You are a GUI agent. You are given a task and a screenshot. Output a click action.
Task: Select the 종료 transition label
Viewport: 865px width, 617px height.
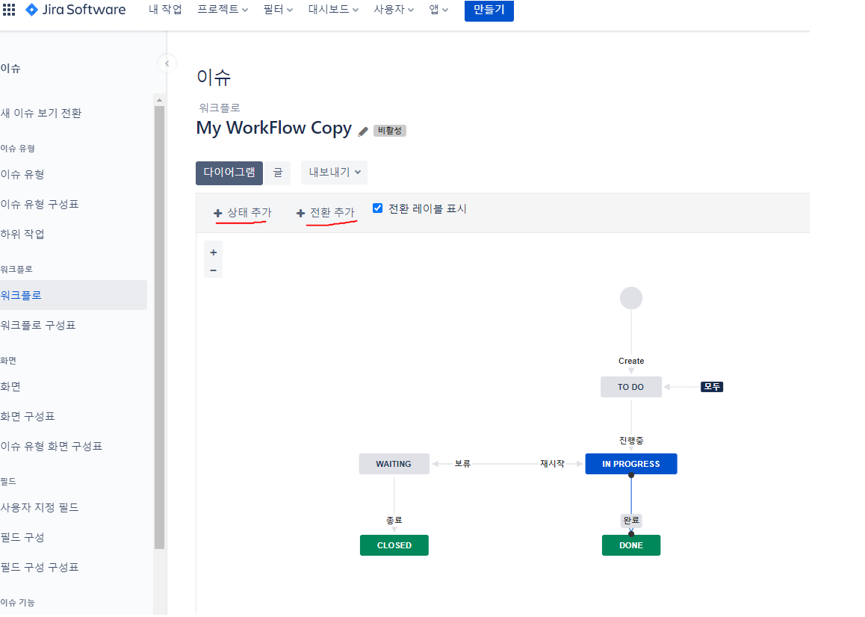point(394,521)
